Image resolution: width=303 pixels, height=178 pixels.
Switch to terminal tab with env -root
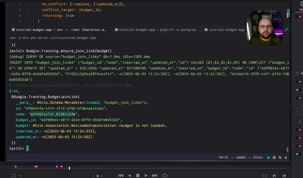click(59, 30)
